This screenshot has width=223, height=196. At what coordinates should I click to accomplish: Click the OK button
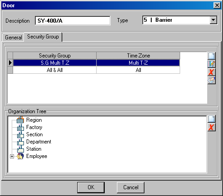[91, 187]
